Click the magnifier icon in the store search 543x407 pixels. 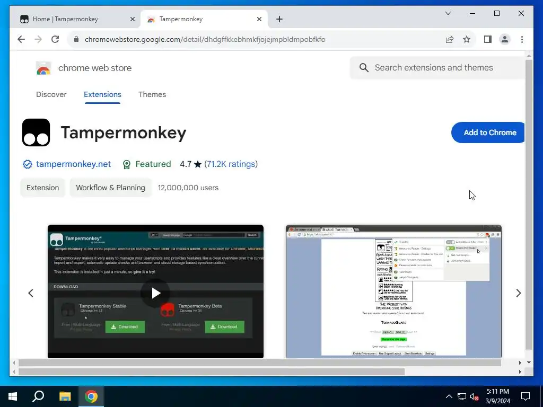pos(364,67)
